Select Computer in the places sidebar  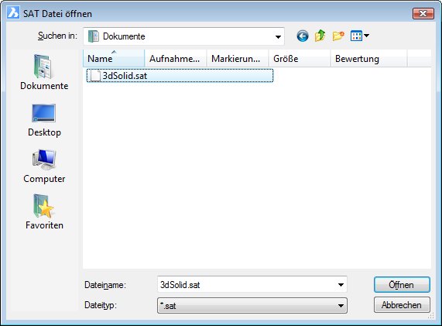[x=44, y=166]
